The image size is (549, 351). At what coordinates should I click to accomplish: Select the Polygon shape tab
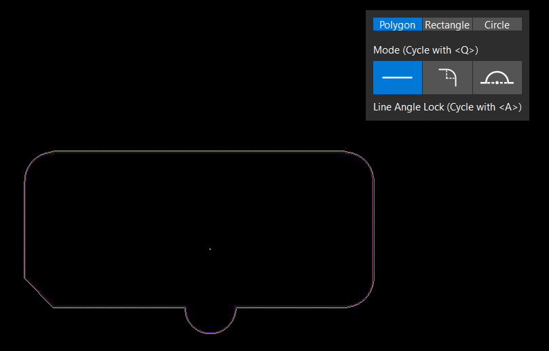pos(398,24)
